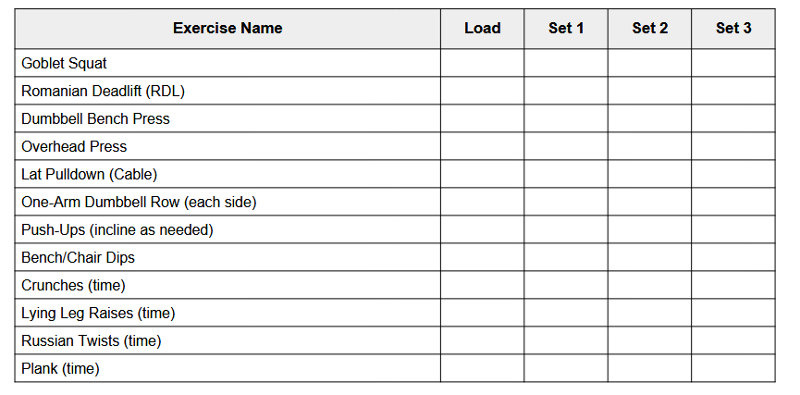This screenshot has width=800, height=395.
Task: Select the Russian Twists (time) cell
Action: (228, 340)
